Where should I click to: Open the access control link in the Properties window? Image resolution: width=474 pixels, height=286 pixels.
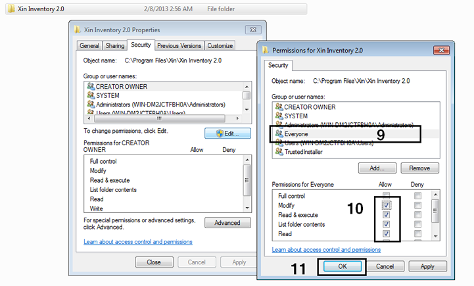[138, 242]
